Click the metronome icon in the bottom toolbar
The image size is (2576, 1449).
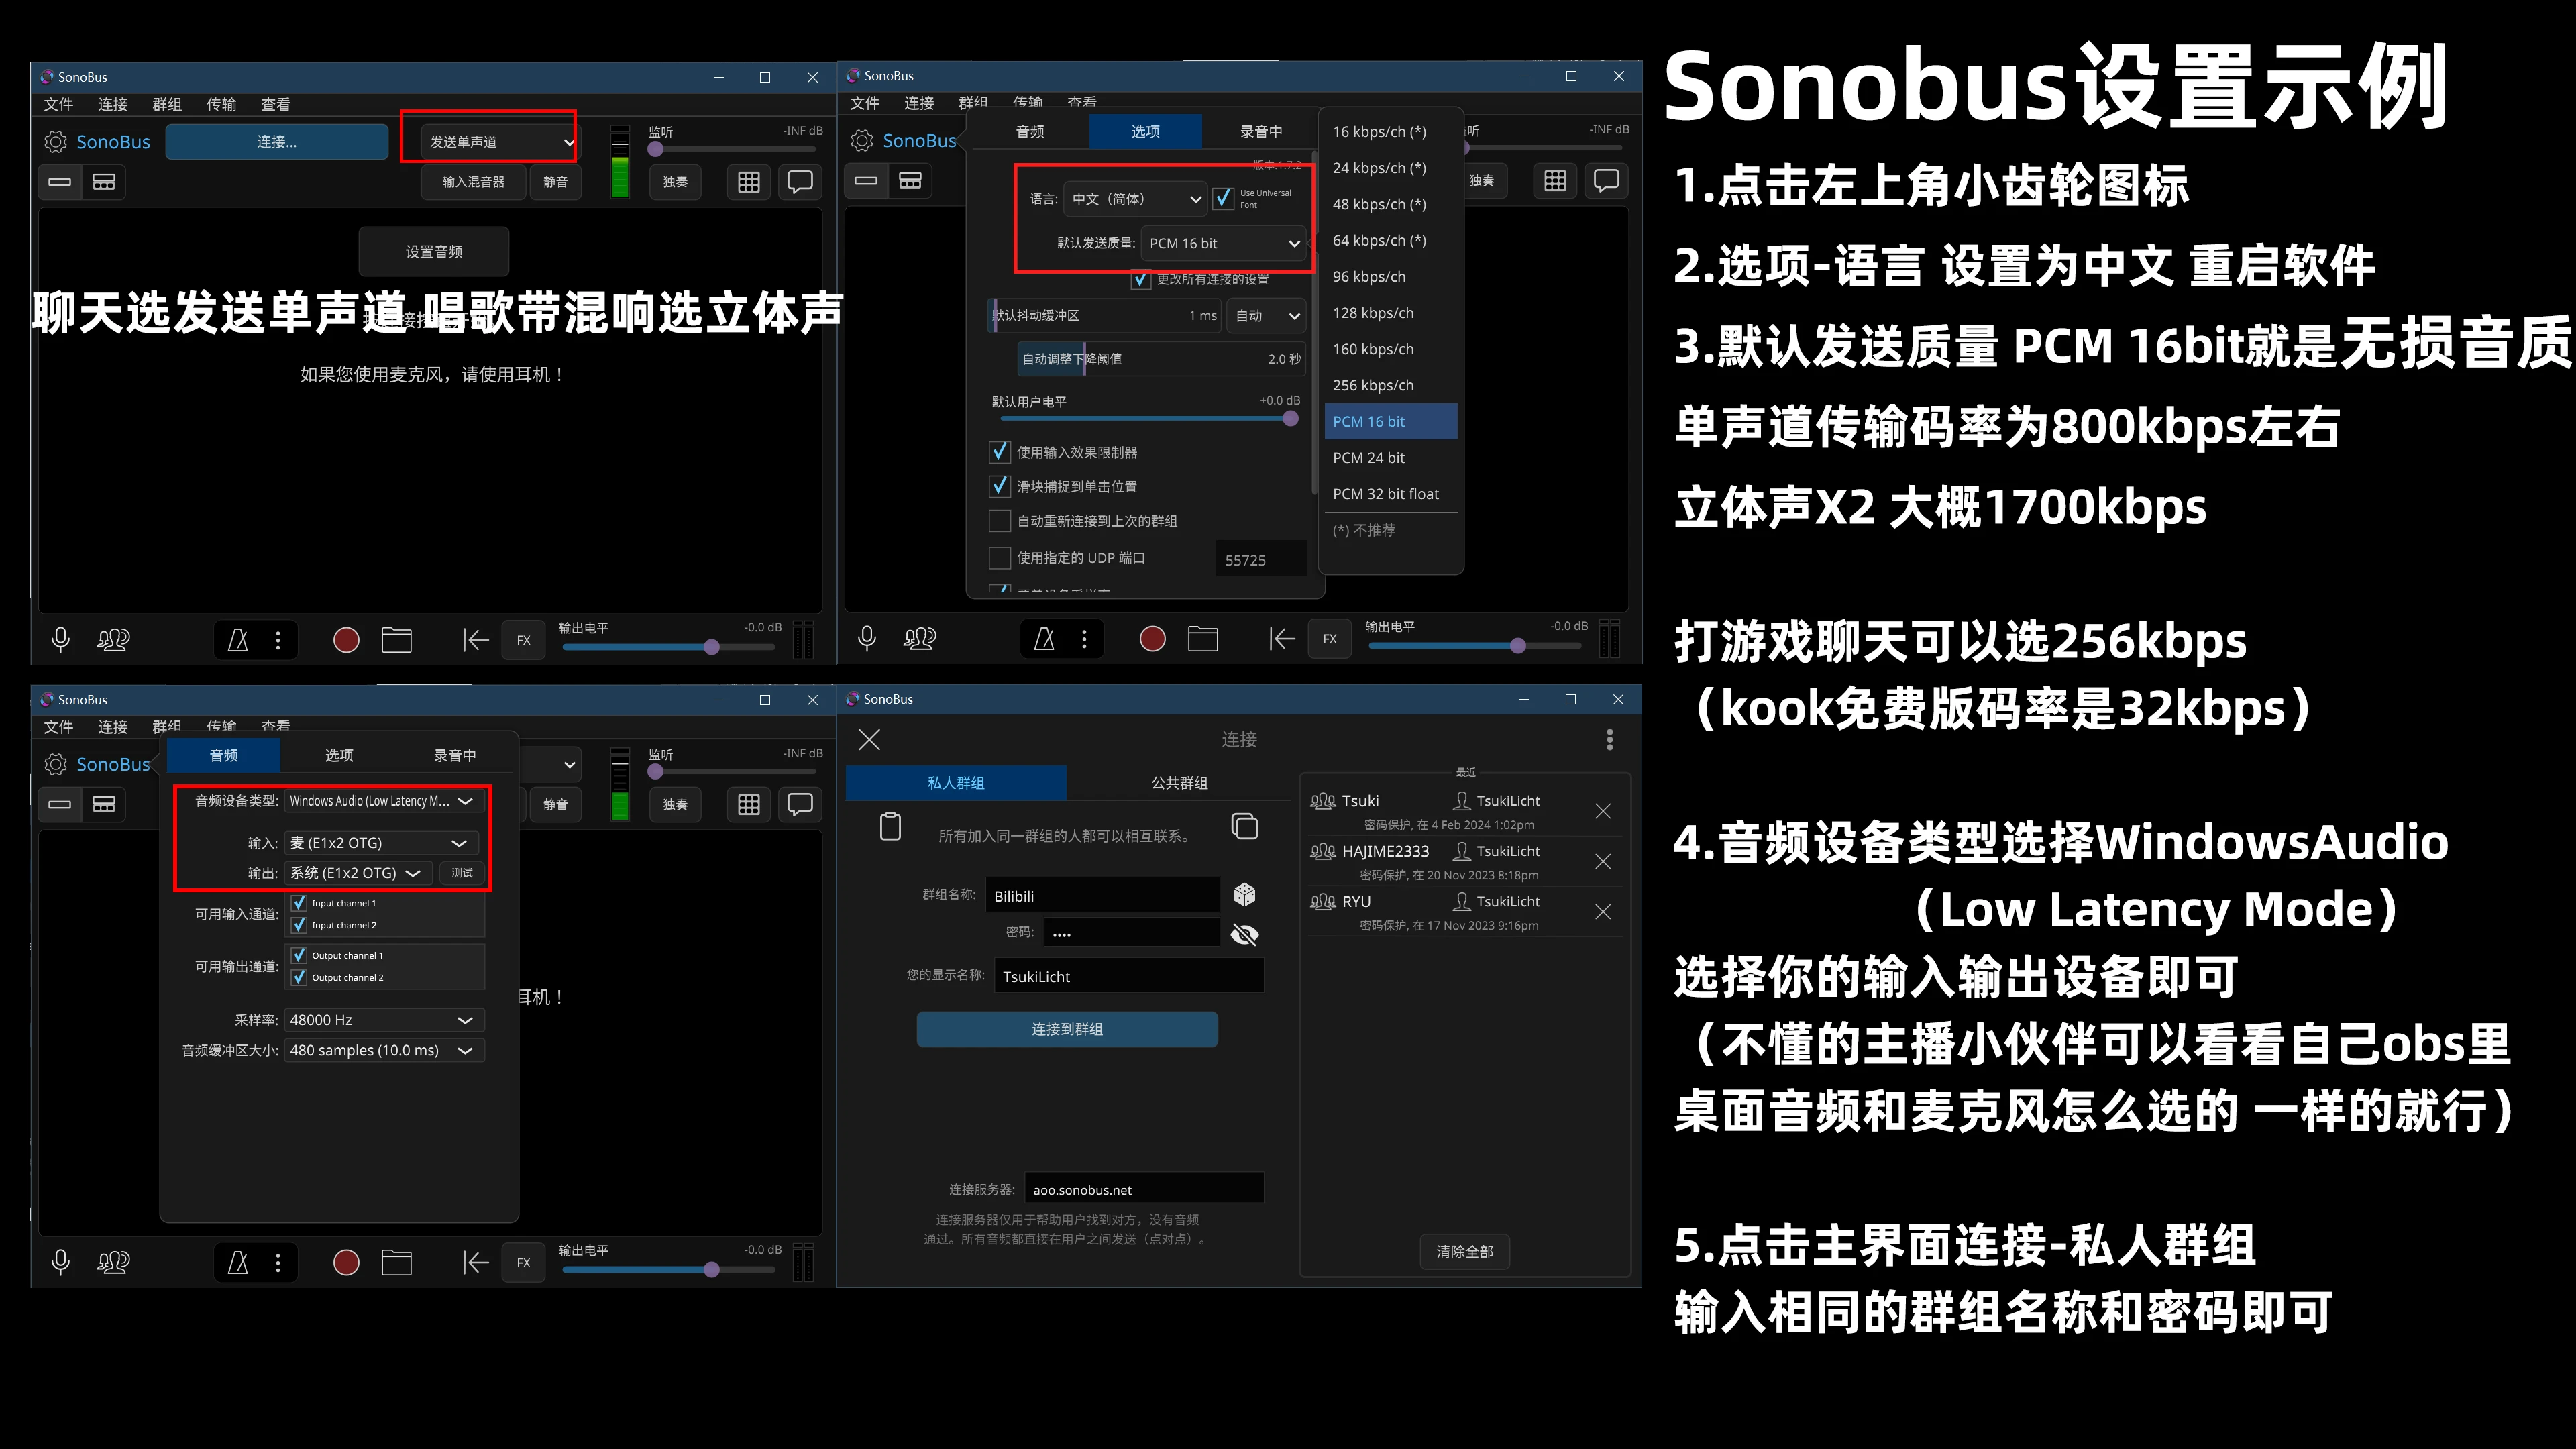click(238, 640)
